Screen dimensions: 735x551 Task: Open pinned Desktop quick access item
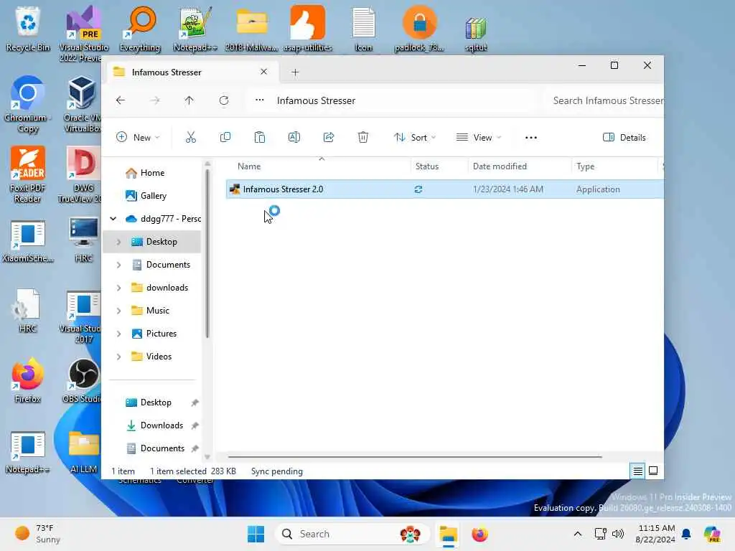point(156,402)
